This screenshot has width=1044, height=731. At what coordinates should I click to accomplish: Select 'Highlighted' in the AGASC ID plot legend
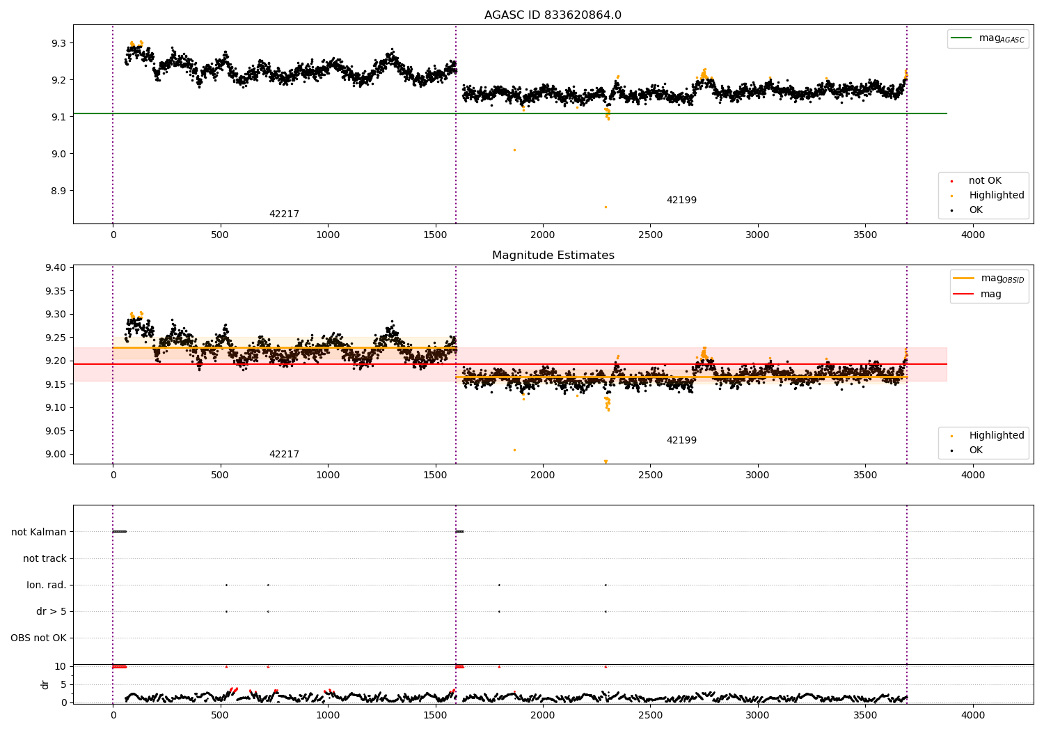point(996,196)
